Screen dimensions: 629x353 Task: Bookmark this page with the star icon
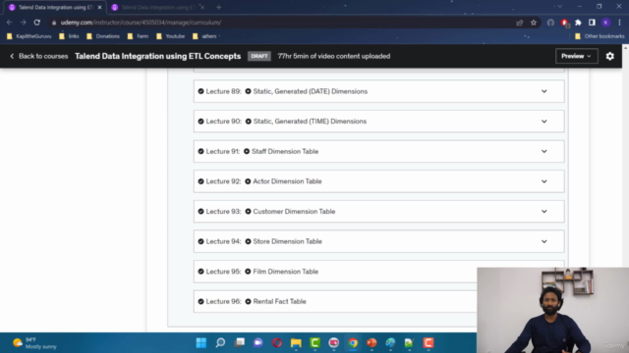[x=533, y=23]
